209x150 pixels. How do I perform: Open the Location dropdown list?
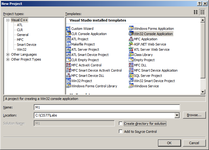pos(177,115)
